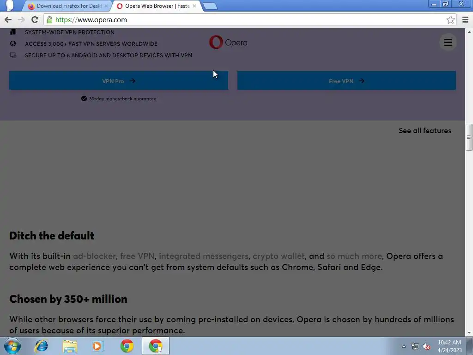Screen dimensions: 473x355
Task: Click the first Chrome taskbar icon
Action: [127, 346]
